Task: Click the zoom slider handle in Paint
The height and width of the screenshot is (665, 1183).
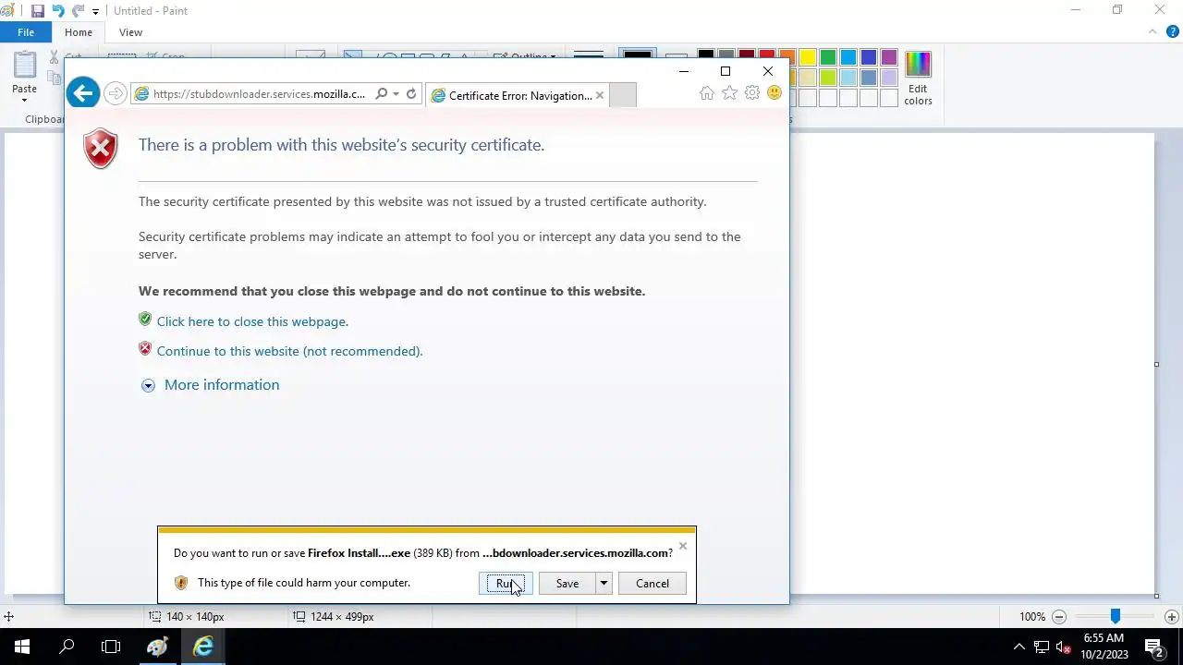Action: pyautogui.click(x=1116, y=616)
